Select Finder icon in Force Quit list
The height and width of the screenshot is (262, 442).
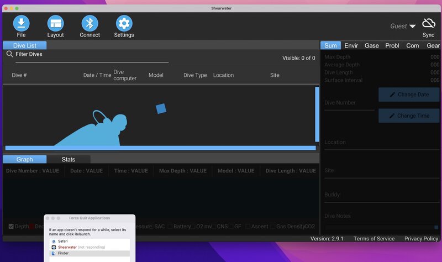54,253
